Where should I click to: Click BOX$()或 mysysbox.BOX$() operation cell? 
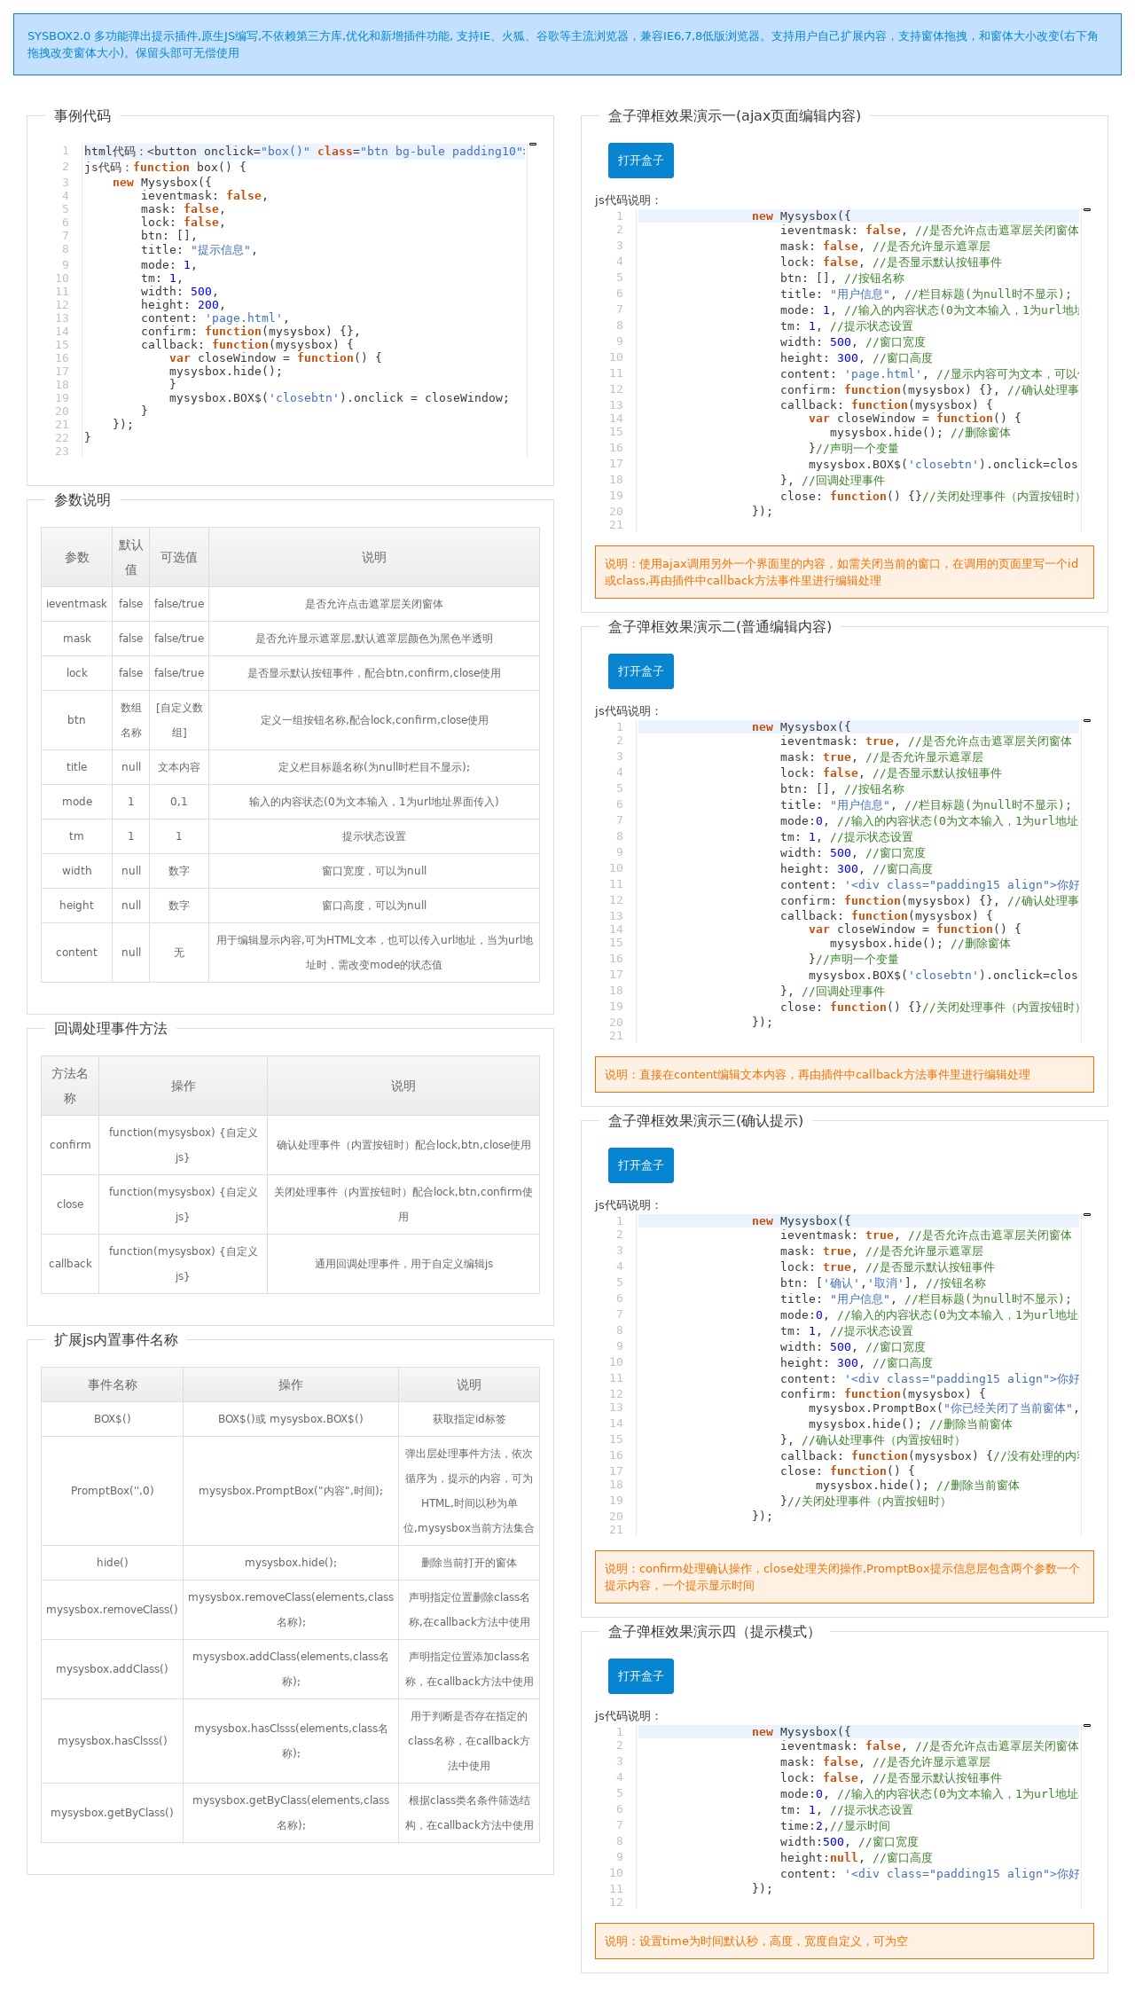[x=291, y=1419]
